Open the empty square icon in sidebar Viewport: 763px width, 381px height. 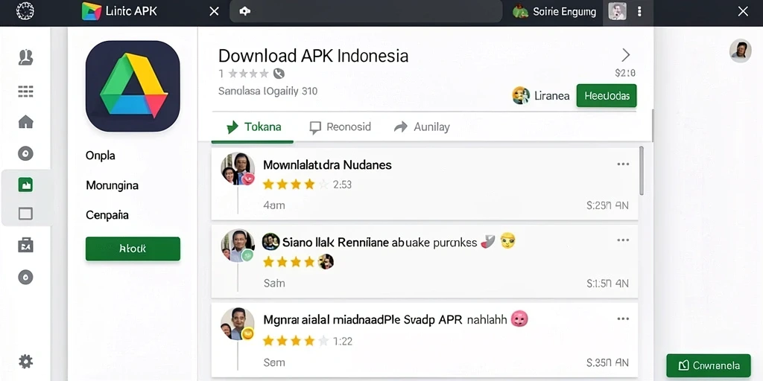[x=25, y=214]
